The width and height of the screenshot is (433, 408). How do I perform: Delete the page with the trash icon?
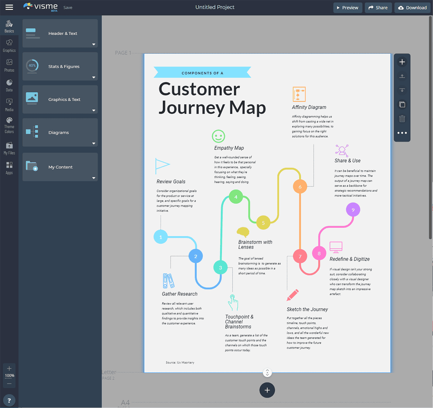(402, 118)
